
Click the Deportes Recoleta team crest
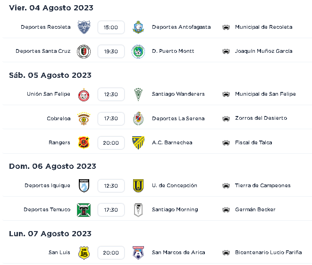pyautogui.click(x=84, y=27)
